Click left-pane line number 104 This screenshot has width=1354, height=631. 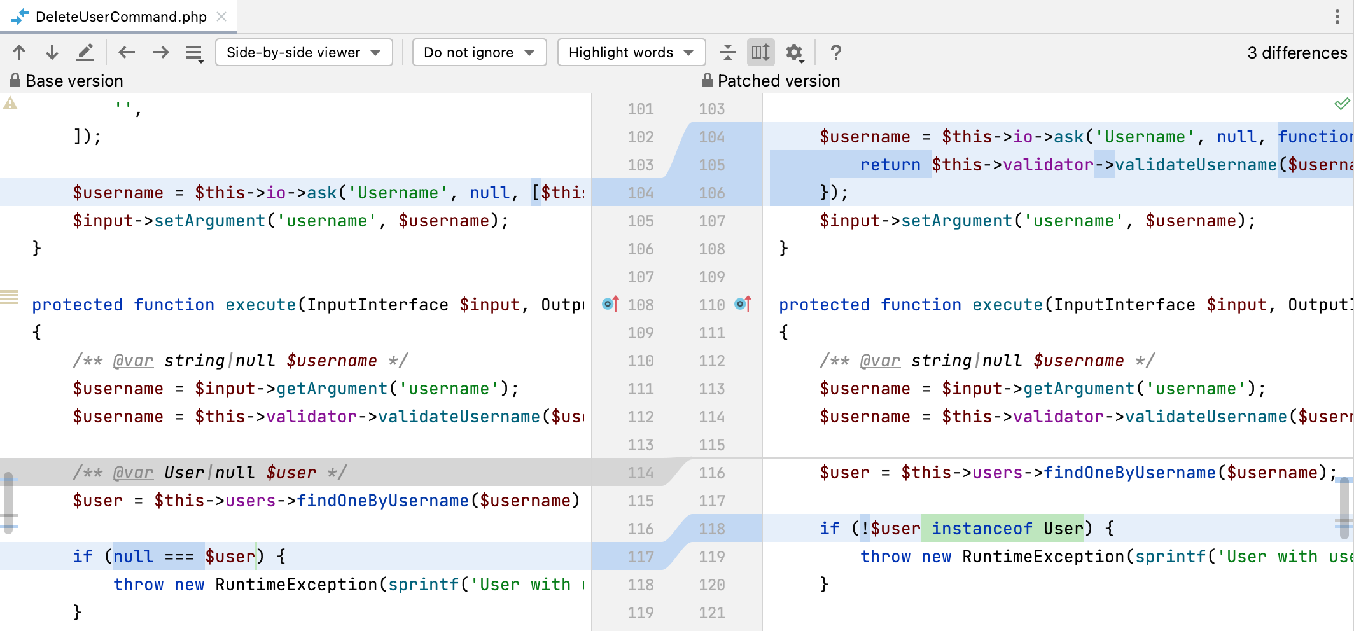tap(641, 193)
